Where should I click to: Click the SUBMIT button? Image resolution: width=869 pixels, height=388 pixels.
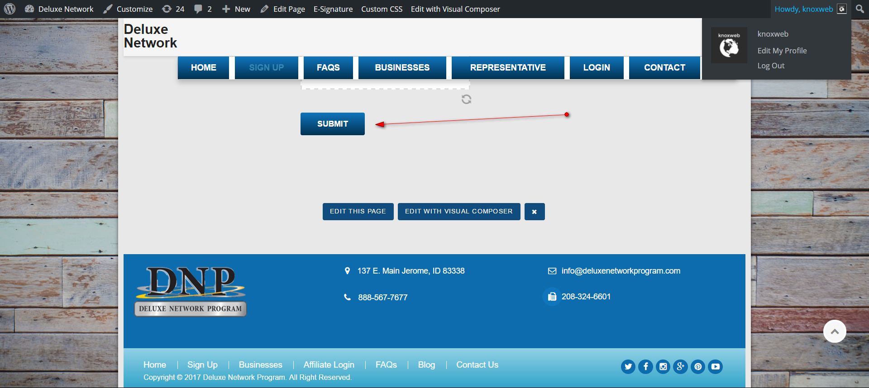click(333, 124)
